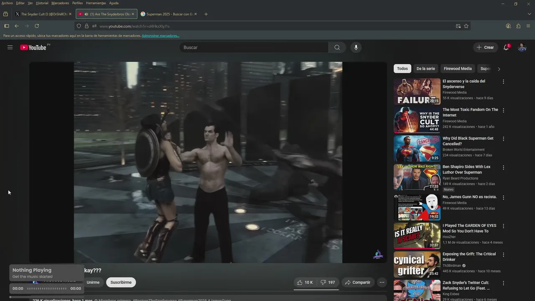Click the Unirme membership button

point(93,282)
